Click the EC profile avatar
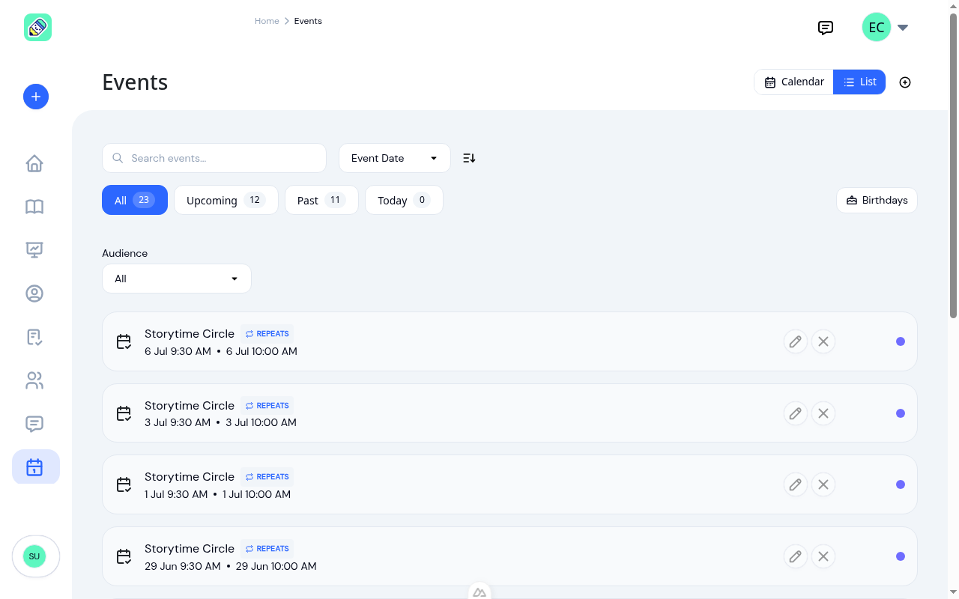The width and height of the screenshot is (959, 599). pos(877,28)
